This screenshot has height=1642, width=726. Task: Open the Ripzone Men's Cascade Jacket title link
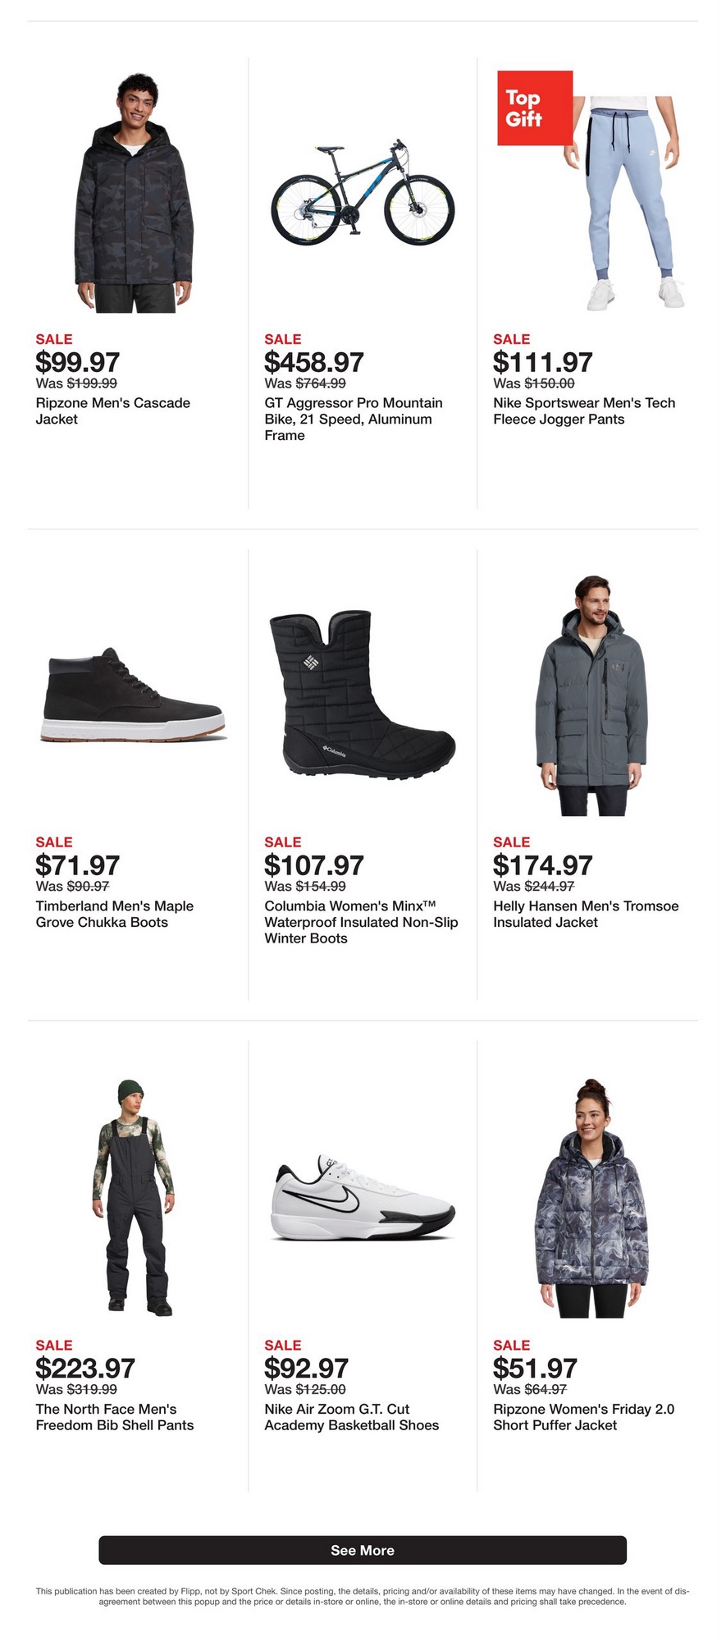[113, 411]
